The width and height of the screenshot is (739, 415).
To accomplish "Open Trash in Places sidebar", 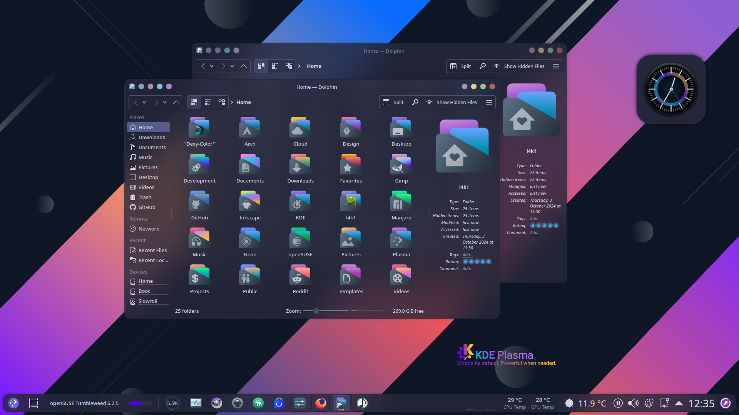I will [149, 197].
